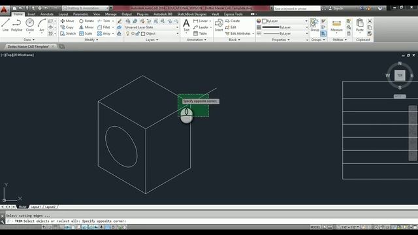
Task: Click the keyword search input field
Action: click(x=297, y=8)
